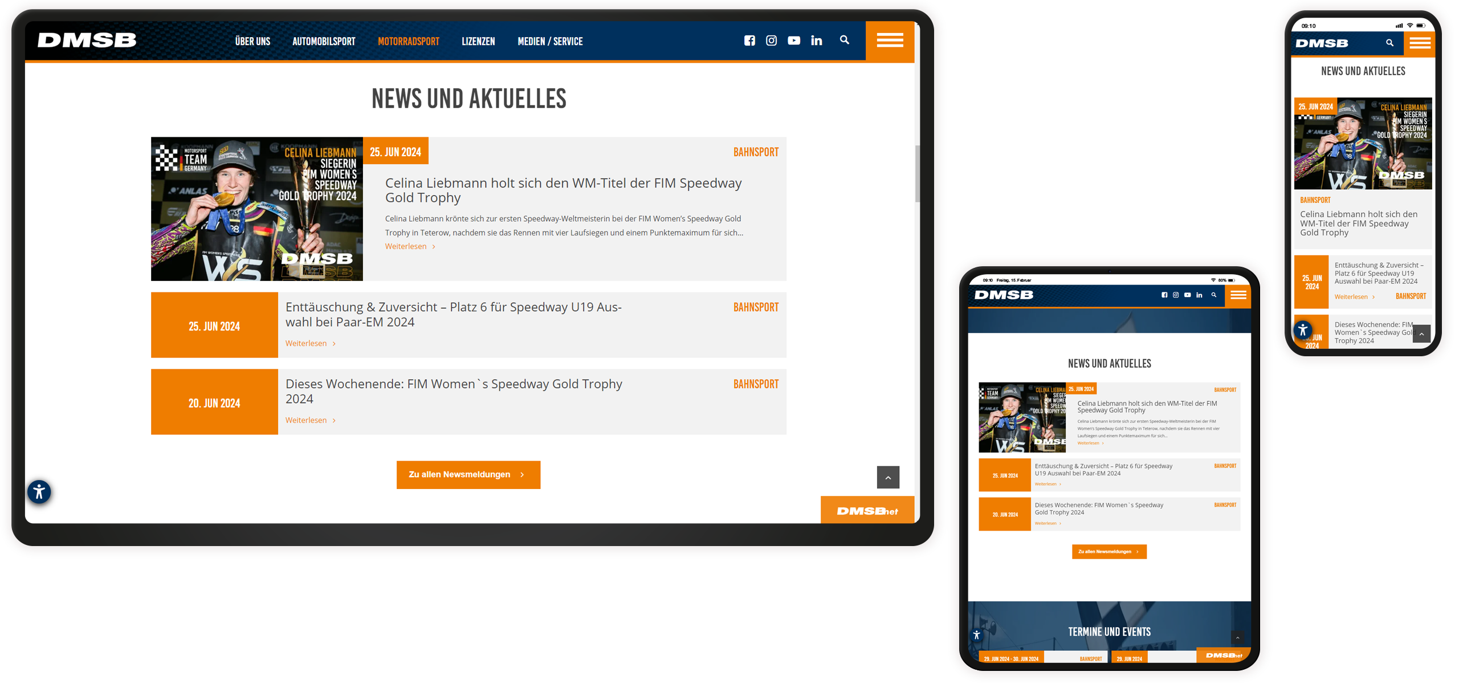Open the YouTube icon in desktop header

(x=793, y=40)
